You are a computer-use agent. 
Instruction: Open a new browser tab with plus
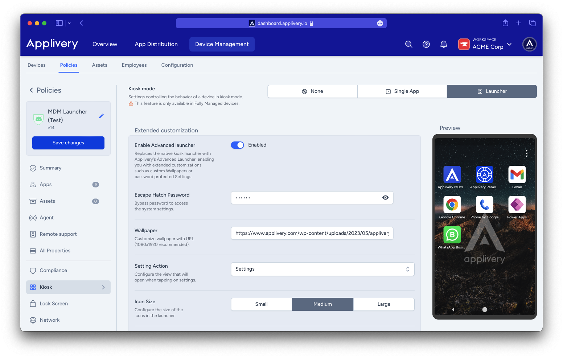pos(519,23)
